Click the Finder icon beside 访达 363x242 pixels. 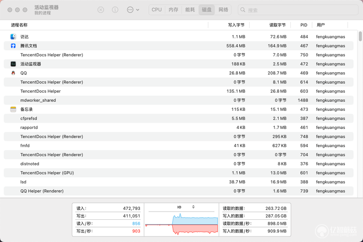click(13, 37)
